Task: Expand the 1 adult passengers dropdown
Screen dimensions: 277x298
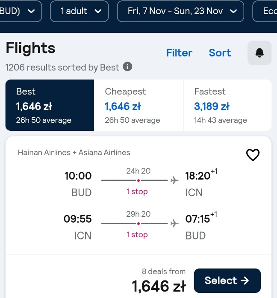Action: tap(80, 11)
